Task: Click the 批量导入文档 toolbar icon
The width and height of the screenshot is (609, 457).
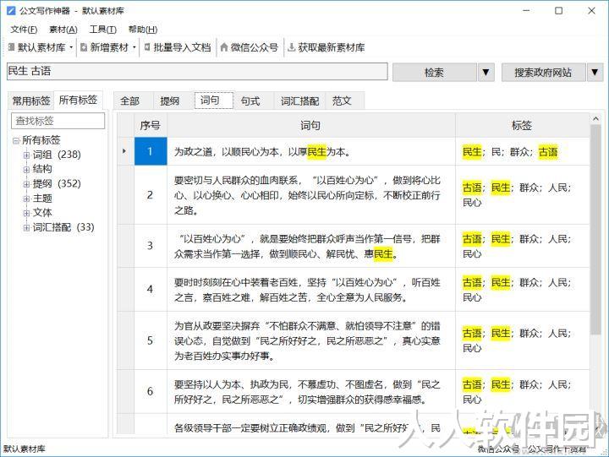Action: click(147, 47)
